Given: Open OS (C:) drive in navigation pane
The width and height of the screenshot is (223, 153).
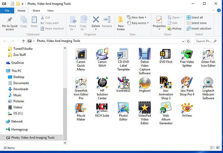Looking at the screenshot, I should point(15,113).
